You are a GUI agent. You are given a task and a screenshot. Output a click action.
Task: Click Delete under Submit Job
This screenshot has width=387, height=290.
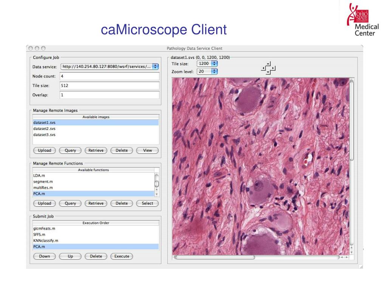coord(96,256)
